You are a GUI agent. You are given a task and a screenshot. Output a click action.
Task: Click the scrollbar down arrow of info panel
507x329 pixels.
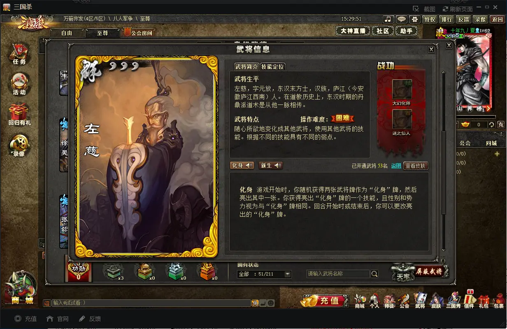coord(444,249)
